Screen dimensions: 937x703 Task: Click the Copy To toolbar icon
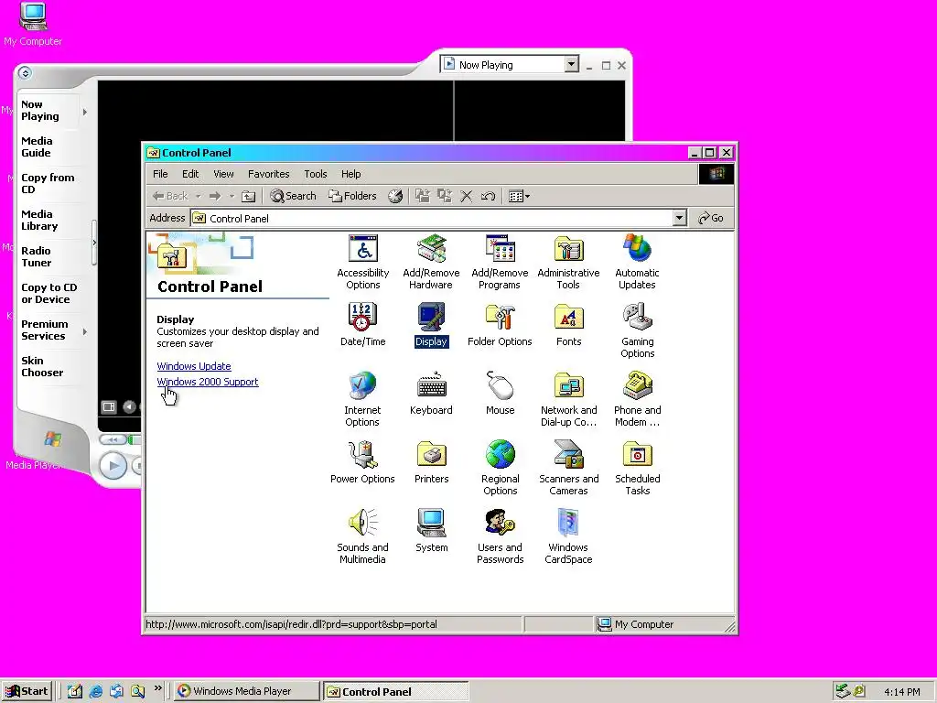click(x=444, y=196)
